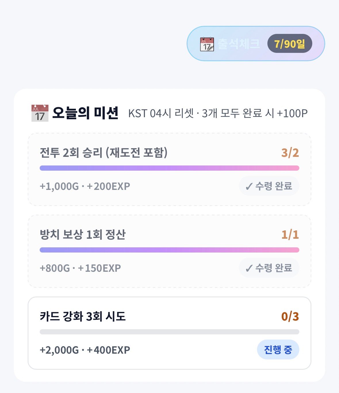Click the calendar icon in 출석체크 button

pyautogui.click(x=207, y=44)
